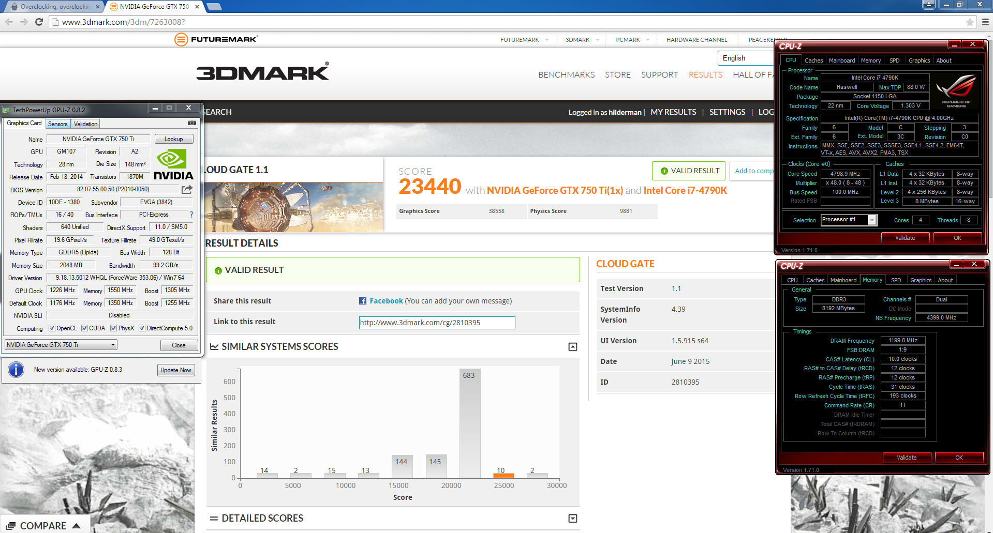Expand the COMPARE panel arrow
Viewport: 993px width, 533px height.
click(77, 526)
